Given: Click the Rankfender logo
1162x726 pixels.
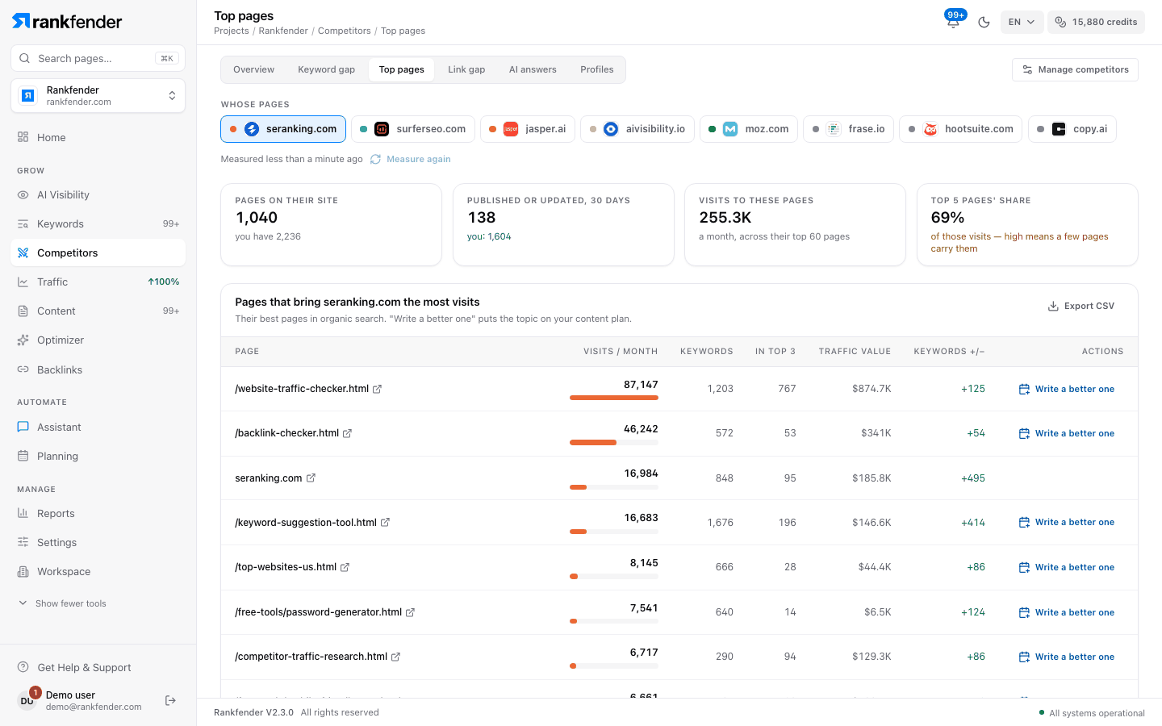Looking at the screenshot, I should pyautogui.click(x=67, y=22).
